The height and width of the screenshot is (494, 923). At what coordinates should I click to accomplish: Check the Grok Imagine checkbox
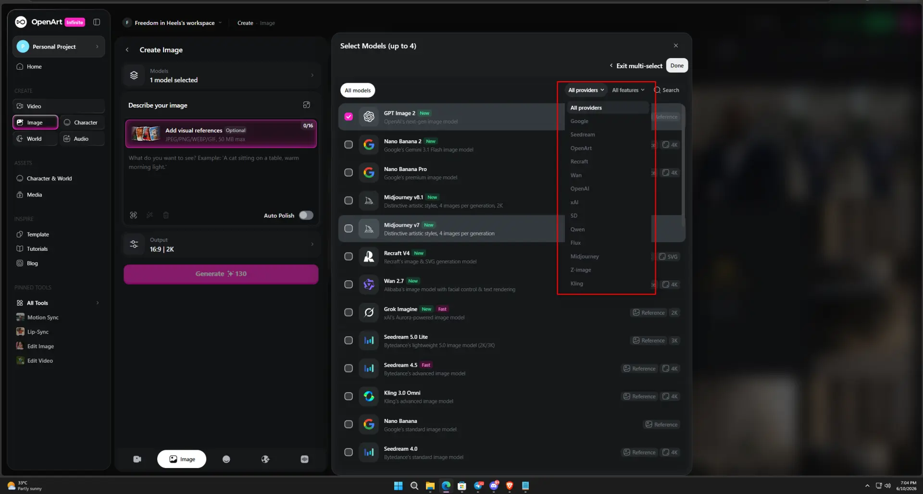(x=349, y=313)
